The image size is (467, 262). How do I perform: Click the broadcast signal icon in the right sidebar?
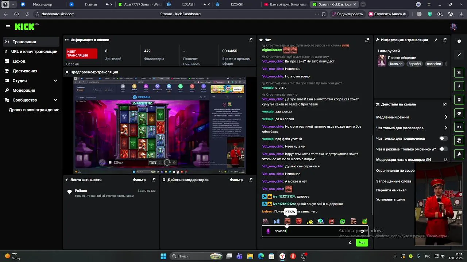pyautogui.click(x=459, y=127)
